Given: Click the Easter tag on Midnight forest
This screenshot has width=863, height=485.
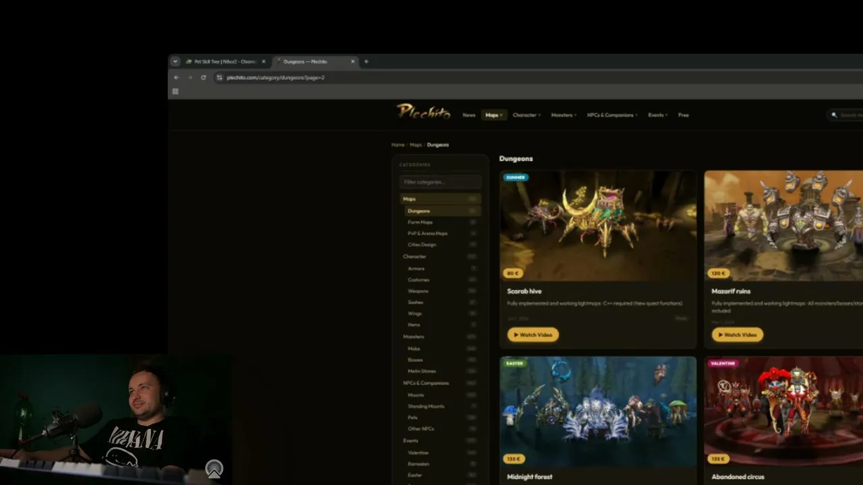Looking at the screenshot, I should pyautogui.click(x=514, y=364).
